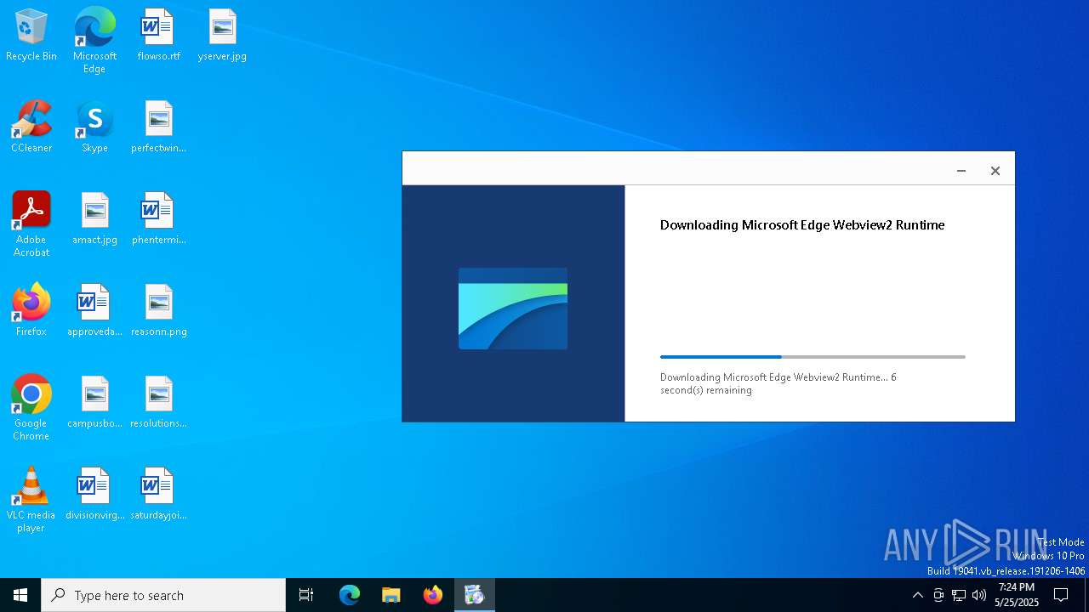The image size is (1089, 612).
Task: Click the camera tray icon next to network
Action: pos(938,595)
